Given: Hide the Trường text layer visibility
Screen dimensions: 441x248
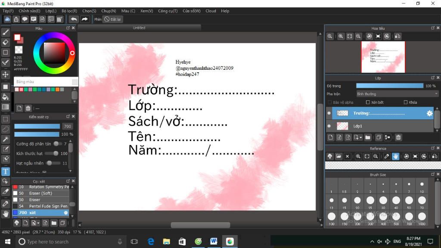Looking at the screenshot, I should pyautogui.click(x=329, y=113).
